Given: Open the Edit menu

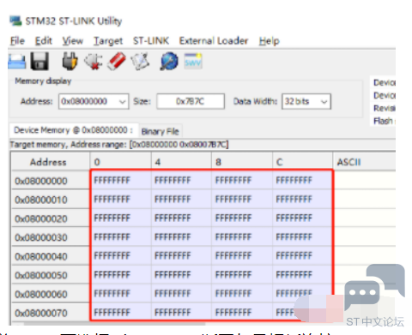Looking at the screenshot, I should pos(44,41).
